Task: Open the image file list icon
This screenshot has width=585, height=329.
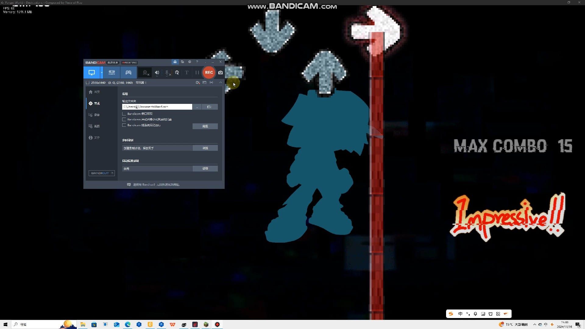Action: point(204,83)
